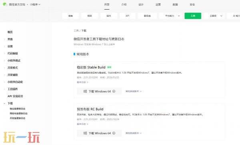Viewport: 240px width, 145px height.
Task: Download Windows 64 for Stable Build
Action: (x=99, y=91)
